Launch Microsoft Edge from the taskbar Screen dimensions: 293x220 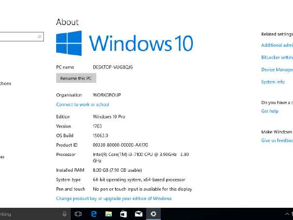point(94,214)
